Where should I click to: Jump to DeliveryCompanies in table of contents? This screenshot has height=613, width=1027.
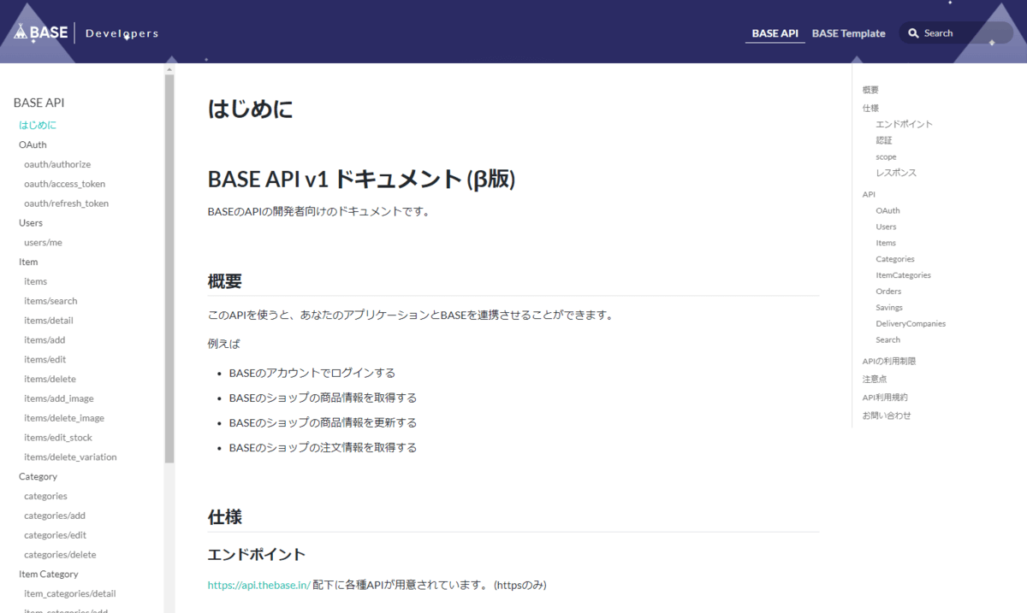pos(911,324)
